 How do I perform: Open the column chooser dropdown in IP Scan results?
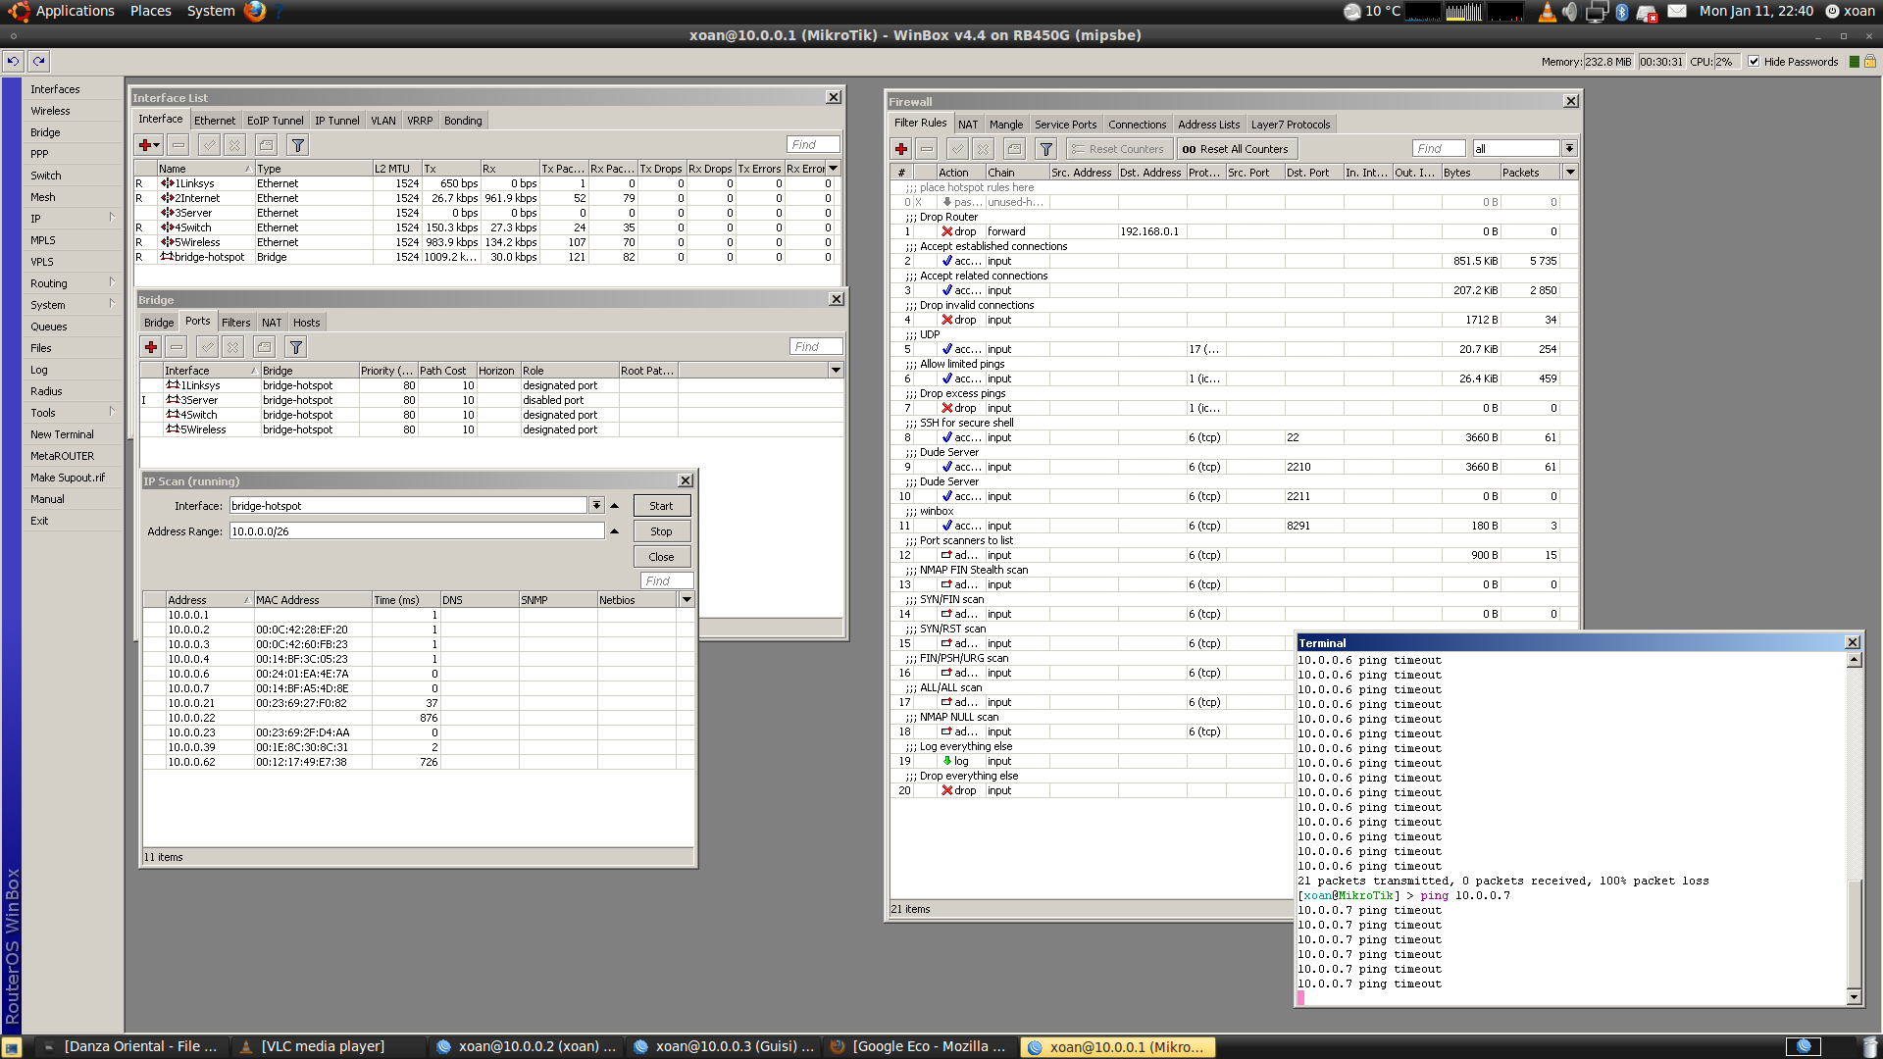click(x=687, y=600)
